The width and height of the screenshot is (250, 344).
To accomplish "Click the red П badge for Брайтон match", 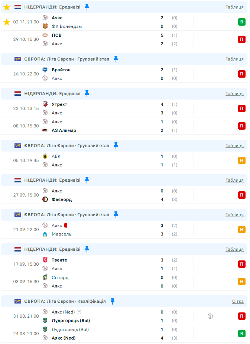I will tap(242, 74).
